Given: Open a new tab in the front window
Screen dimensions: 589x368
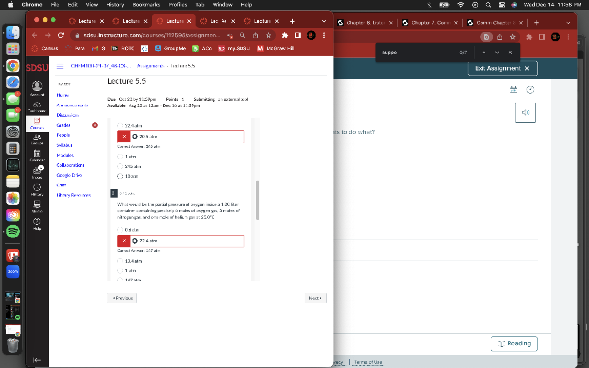Looking at the screenshot, I should 292,21.
